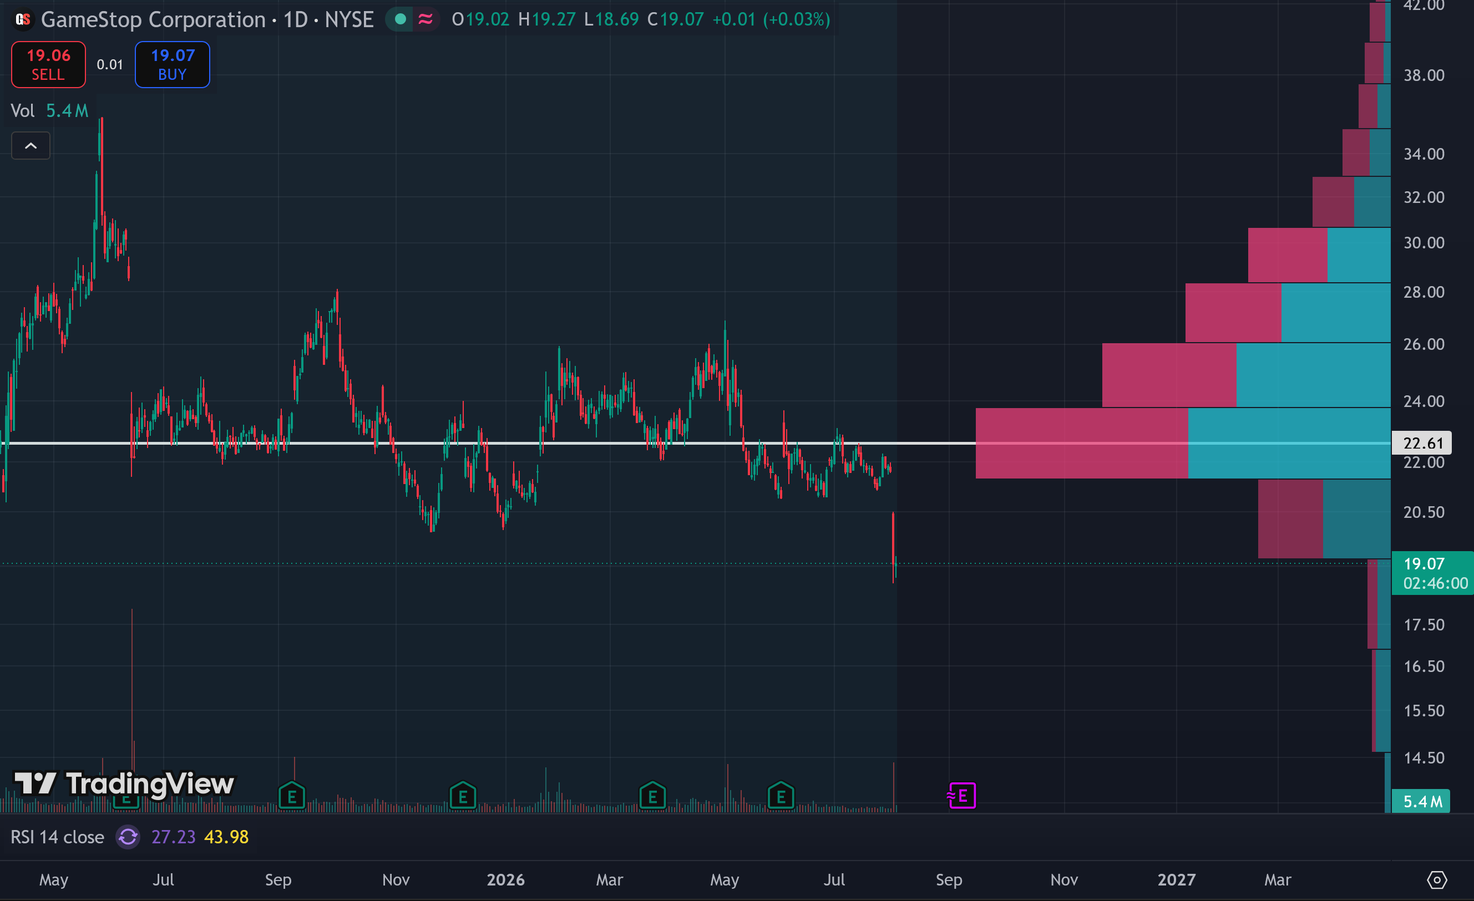Click the 5.4 M volume axis label
1474x901 pixels.
1421,801
